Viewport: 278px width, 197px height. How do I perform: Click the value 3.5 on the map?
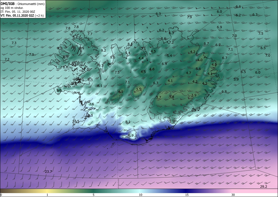point(138,89)
